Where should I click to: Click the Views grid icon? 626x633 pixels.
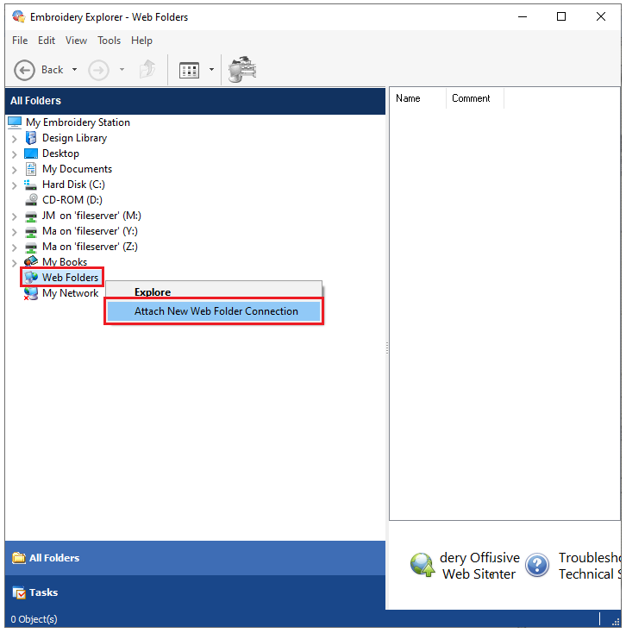pos(189,71)
